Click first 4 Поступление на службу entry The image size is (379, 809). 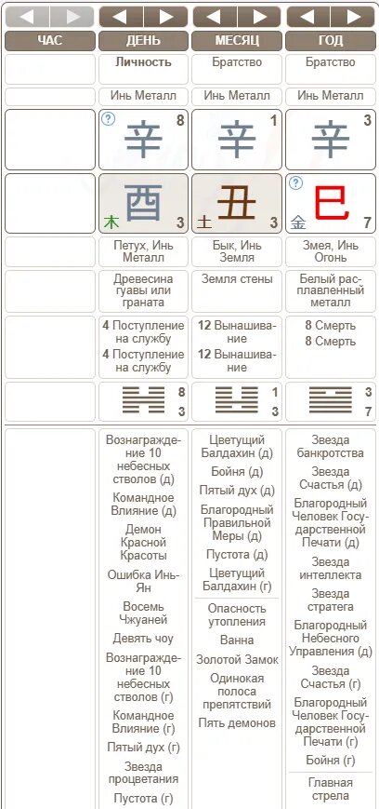tap(143, 332)
